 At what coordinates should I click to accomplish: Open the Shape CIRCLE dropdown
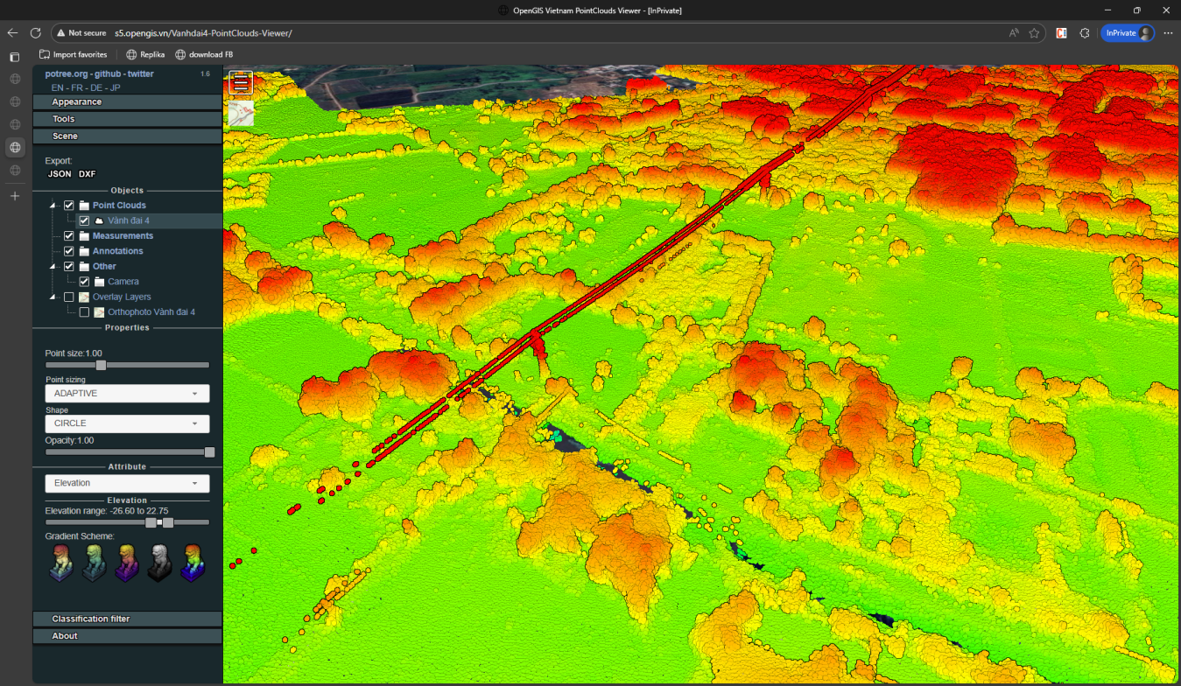(x=127, y=423)
